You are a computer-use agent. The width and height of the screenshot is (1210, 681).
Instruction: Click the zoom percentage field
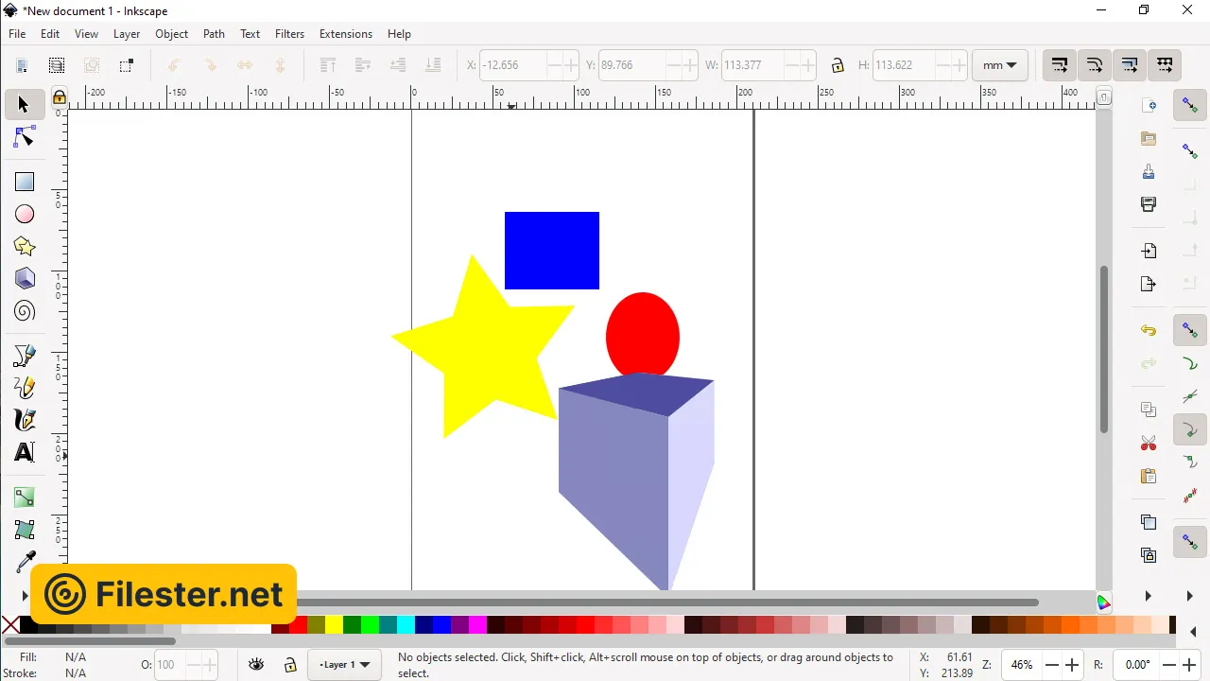[1021, 665]
